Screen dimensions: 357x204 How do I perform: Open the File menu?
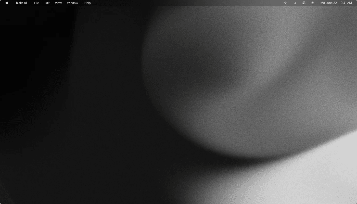[36, 3]
